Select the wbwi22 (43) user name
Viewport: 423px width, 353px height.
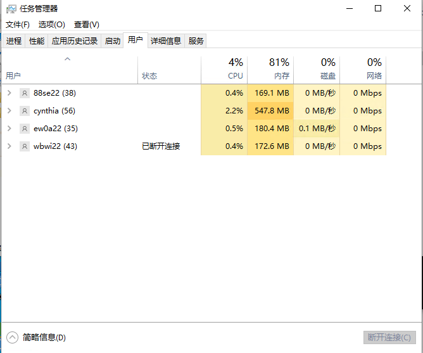coord(55,146)
